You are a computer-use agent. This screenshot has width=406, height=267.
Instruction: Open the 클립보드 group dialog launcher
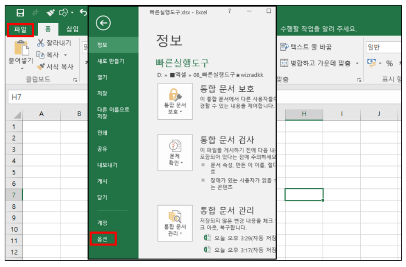point(75,80)
